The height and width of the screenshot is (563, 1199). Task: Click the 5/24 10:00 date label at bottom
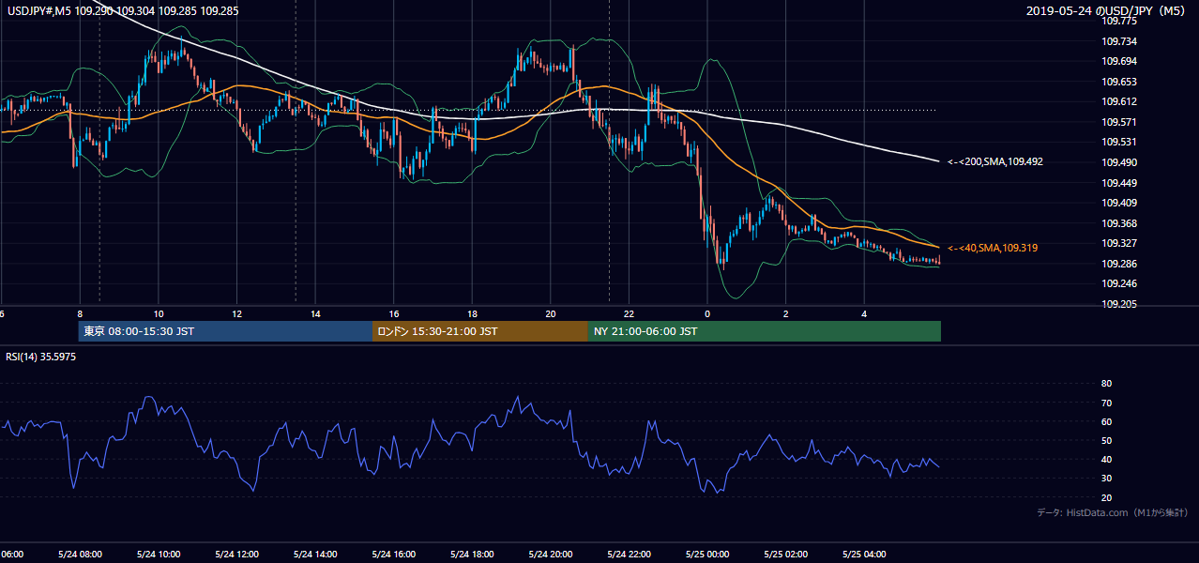click(x=159, y=554)
